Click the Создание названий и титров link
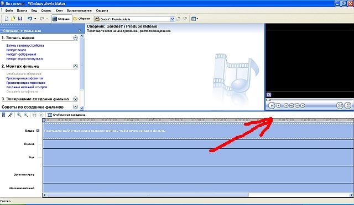This screenshot has height=205, width=354. [x=27, y=87]
